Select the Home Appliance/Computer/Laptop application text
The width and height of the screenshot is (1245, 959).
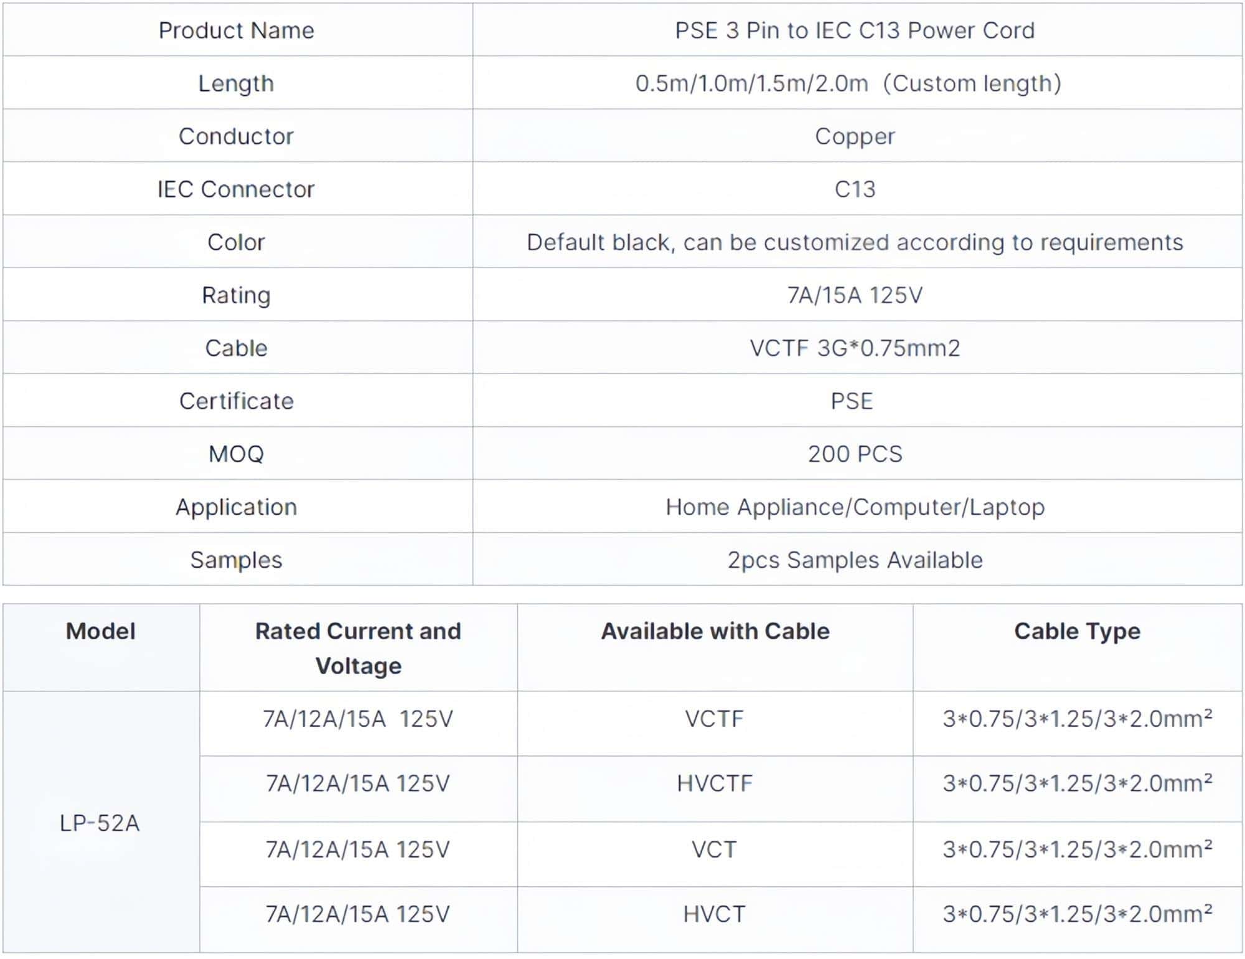pos(855,507)
